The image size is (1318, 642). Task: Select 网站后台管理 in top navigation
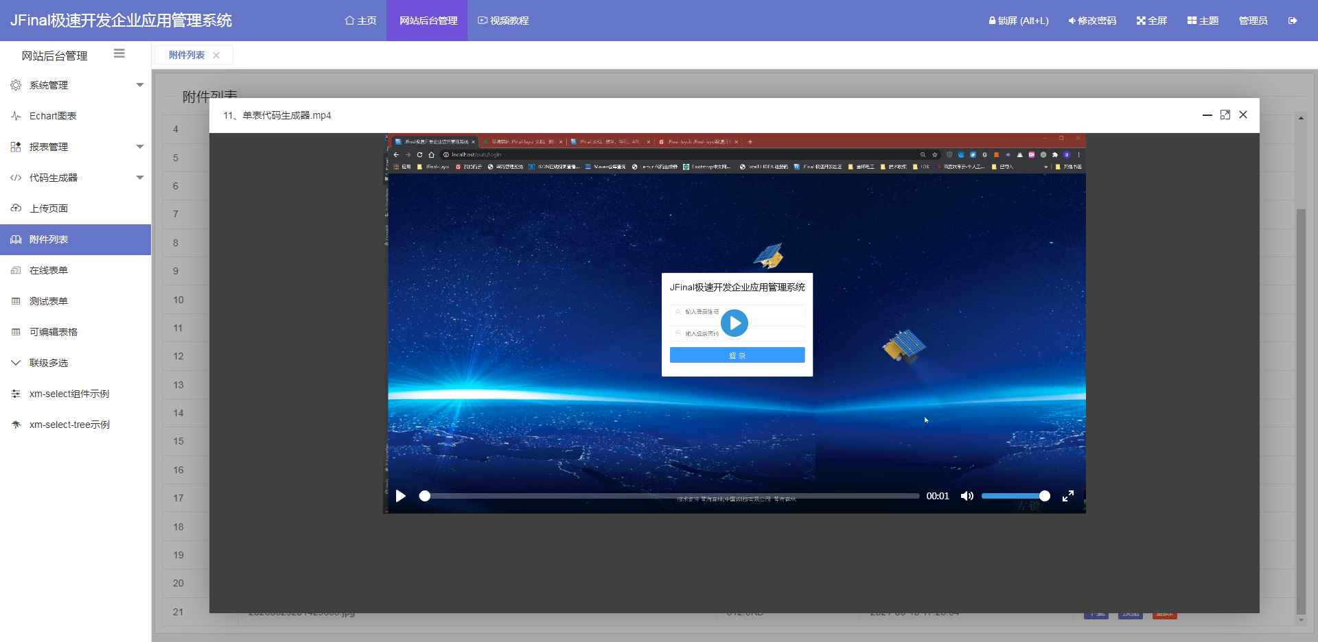pos(428,21)
